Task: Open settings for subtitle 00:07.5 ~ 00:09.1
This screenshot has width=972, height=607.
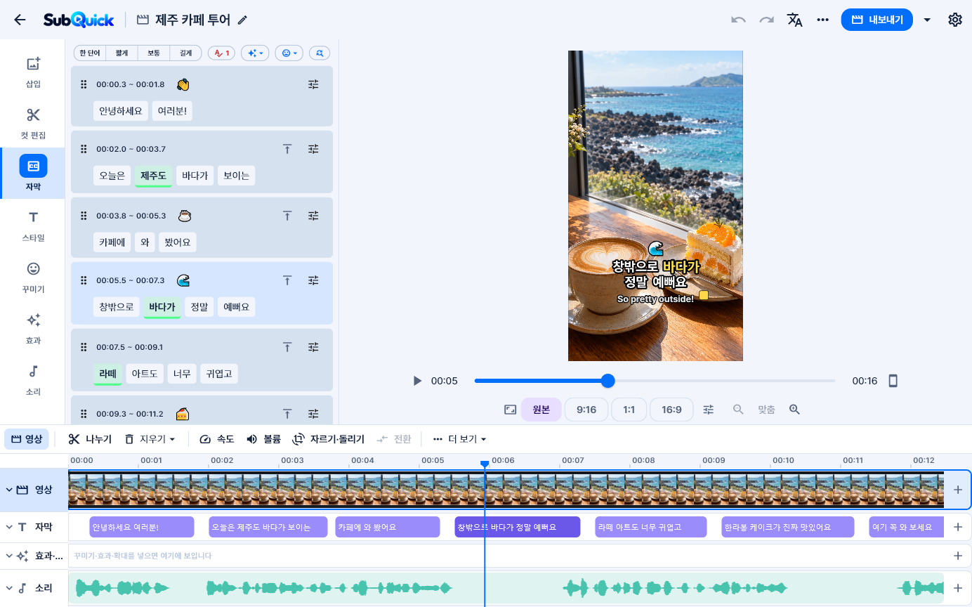Action: pos(313,347)
